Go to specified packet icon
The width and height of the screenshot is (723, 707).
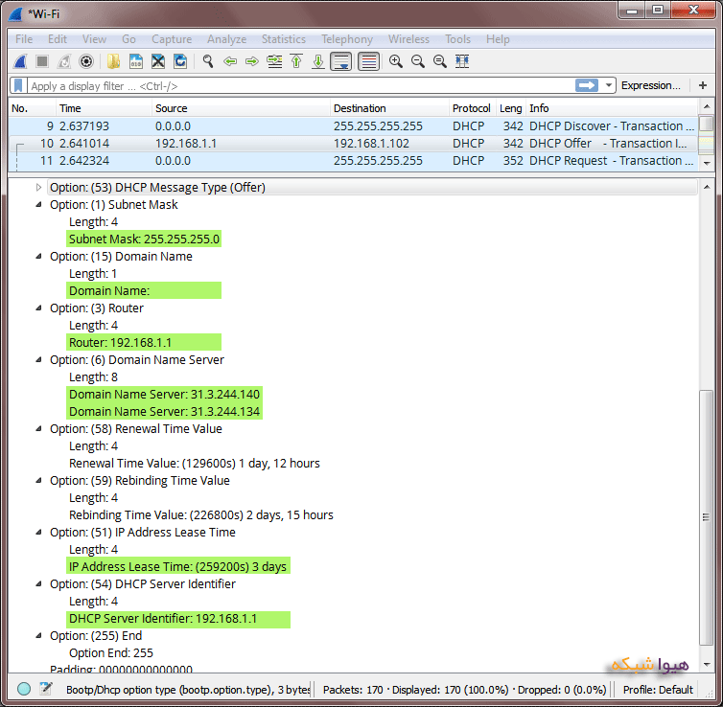[x=274, y=61]
